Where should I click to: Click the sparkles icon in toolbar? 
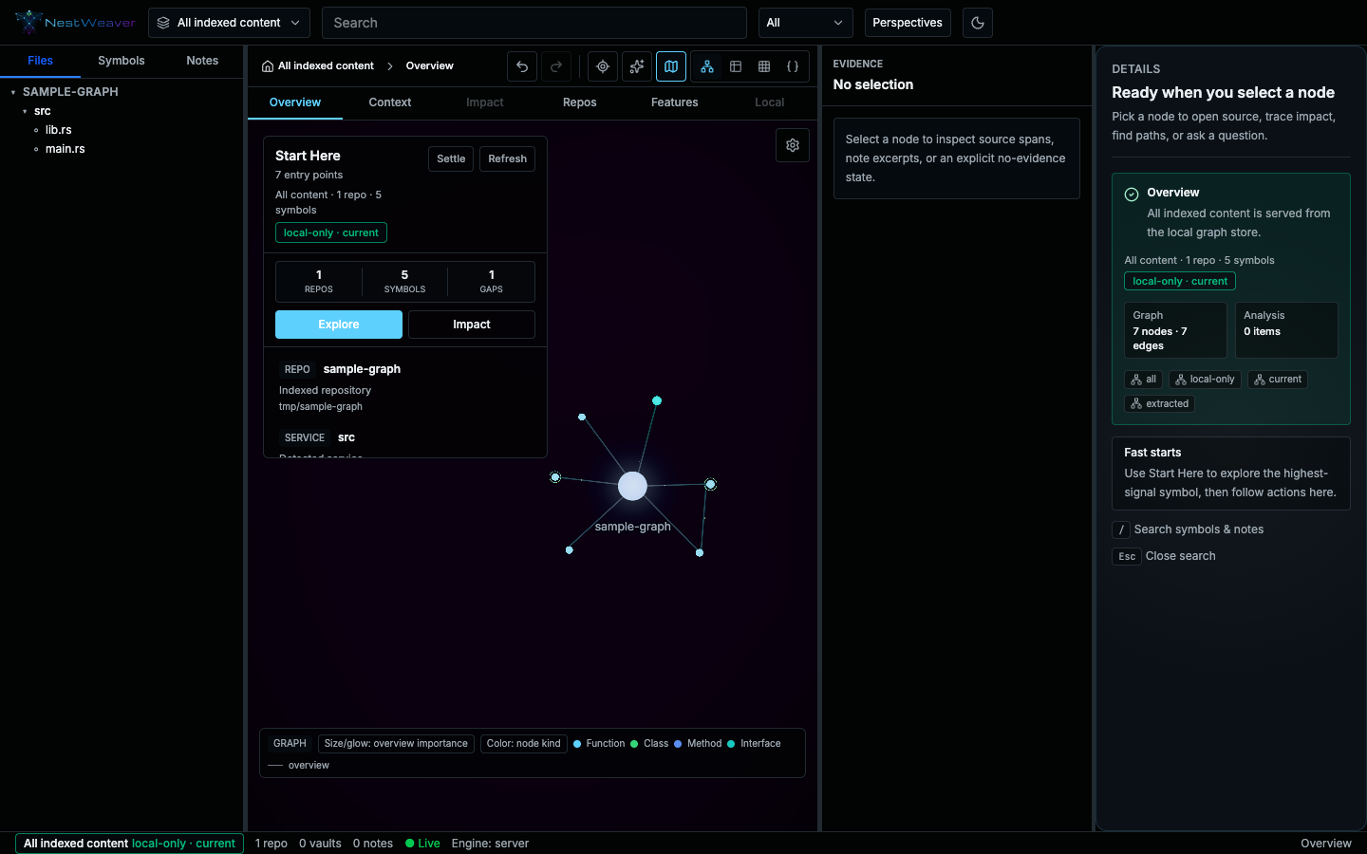coord(637,66)
